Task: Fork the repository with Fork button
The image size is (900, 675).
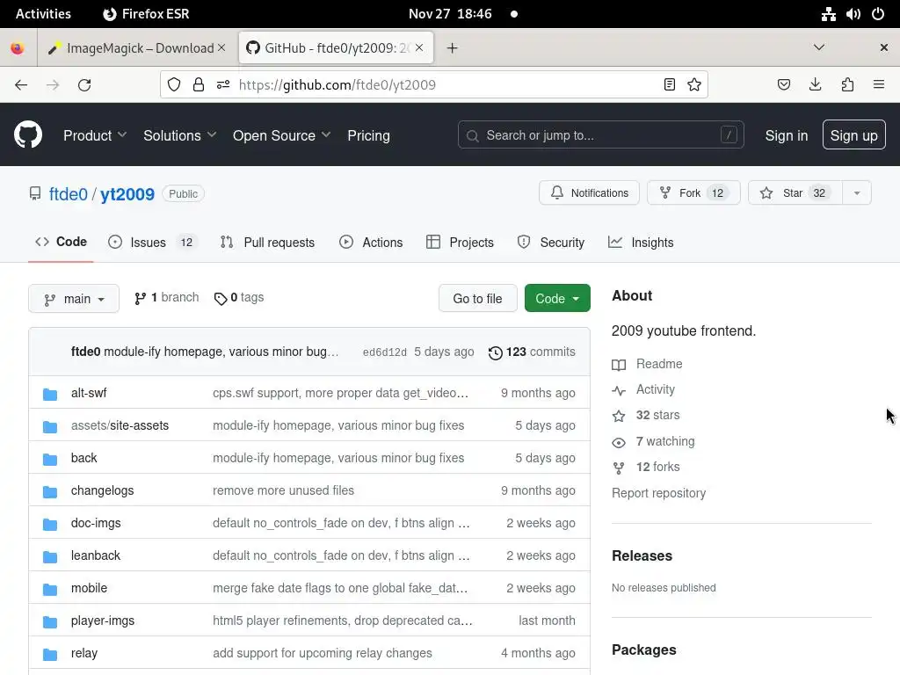Action: point(693,192)
